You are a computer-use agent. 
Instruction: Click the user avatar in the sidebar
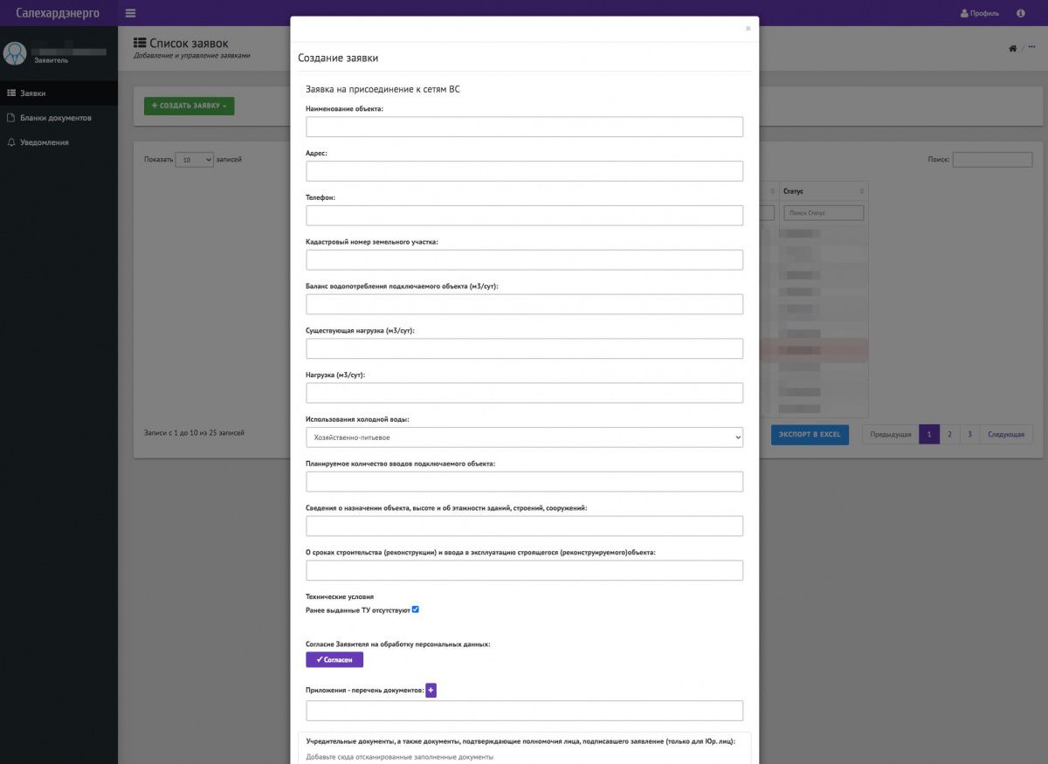pyautogui.click(x=15, y=53)
